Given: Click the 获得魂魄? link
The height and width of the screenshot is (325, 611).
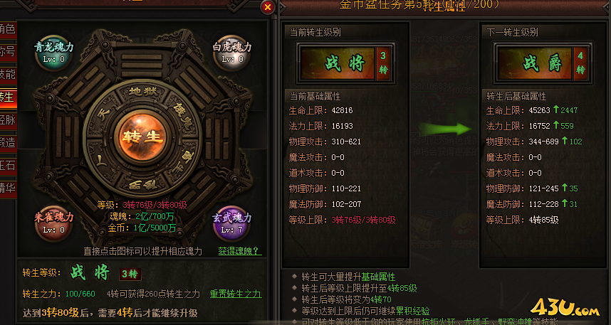Looking at the screenshot, I should click(239, 251).
